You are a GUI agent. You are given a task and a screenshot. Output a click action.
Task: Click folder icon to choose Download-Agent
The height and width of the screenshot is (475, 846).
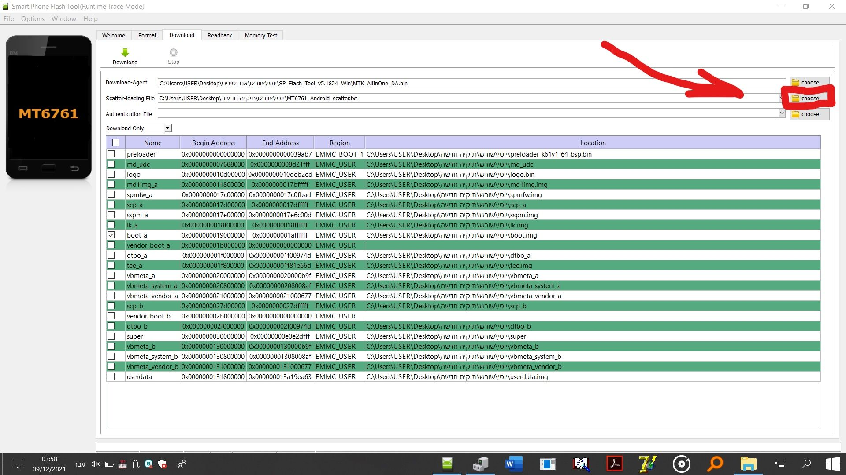[x=795, y=83]
